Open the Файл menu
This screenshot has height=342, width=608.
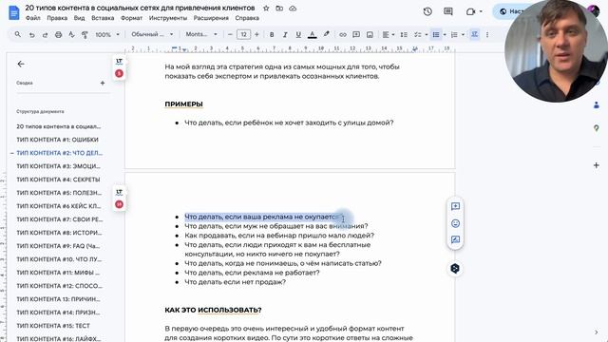(33, 18)
